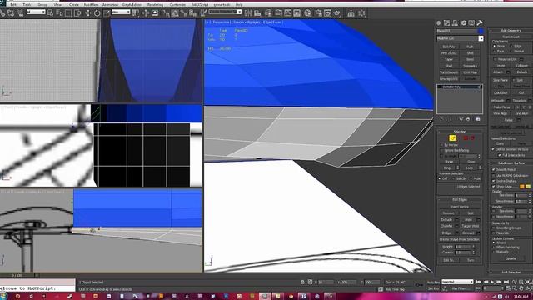Collapse the Edit Edges rollout
The height and width of the screenshot is (300, 533).
pyautogui.click(x=460, y=200)
